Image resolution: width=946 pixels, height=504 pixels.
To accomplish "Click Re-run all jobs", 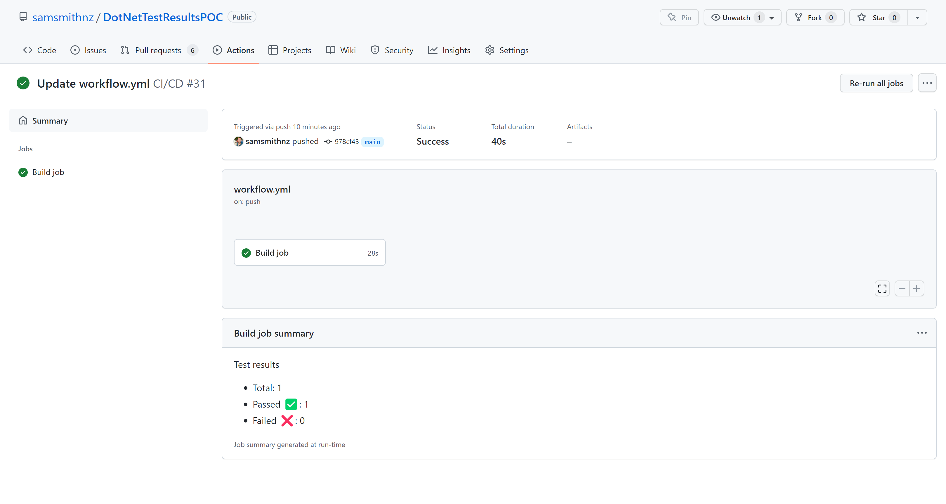I will [876, 83].
